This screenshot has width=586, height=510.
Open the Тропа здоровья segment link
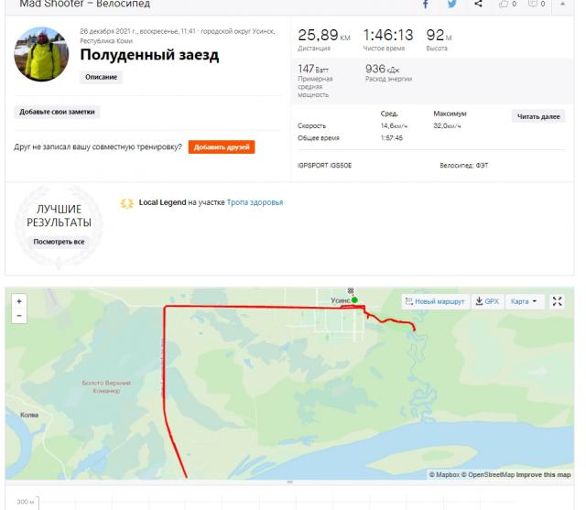(x=255, y=202)
